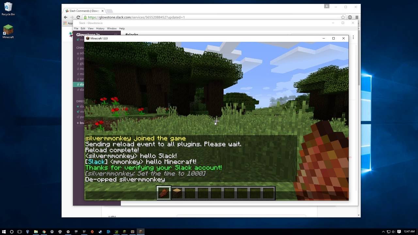Switch to Google Chrome on taskbar

pos(44,232)
